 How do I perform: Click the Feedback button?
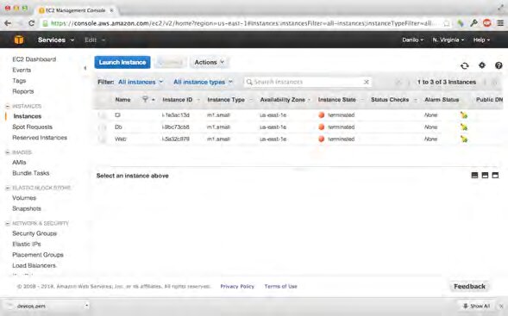point(469,286)
